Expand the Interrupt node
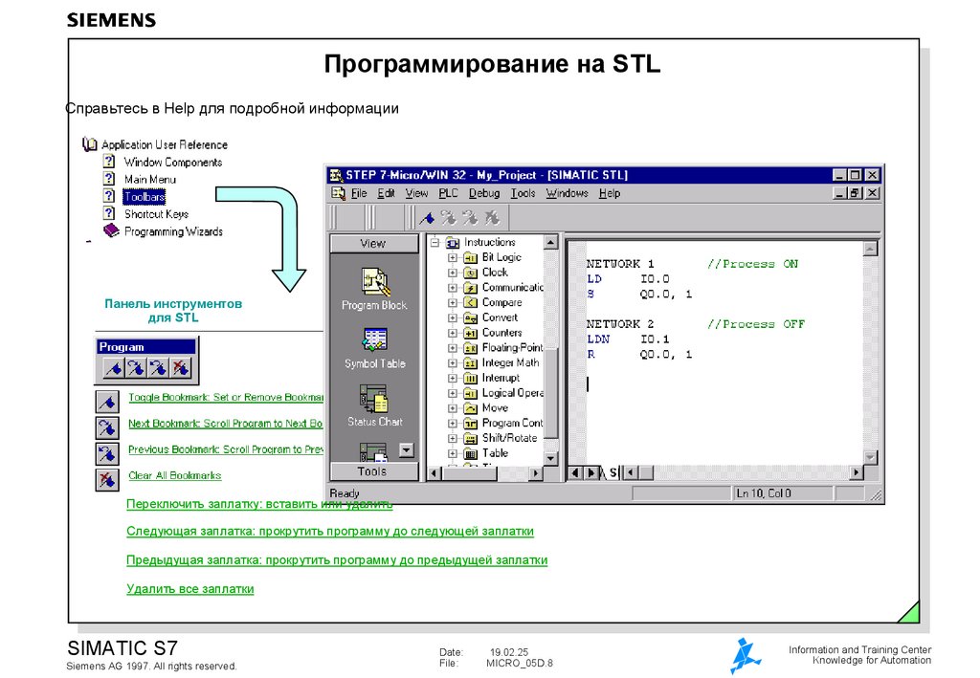980x678 pixels. [x=453, y=379]
